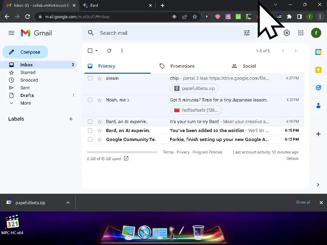This screenshot has height=245, width=327.
Task: Get add-ons plus icon in side panel
Action: (318, 134)
